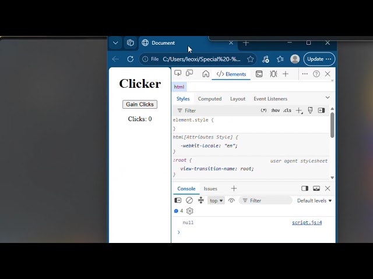Screen dimensions: 373x279
Task: Toggle console group-similar compress icon
Action: coord(201,200)
